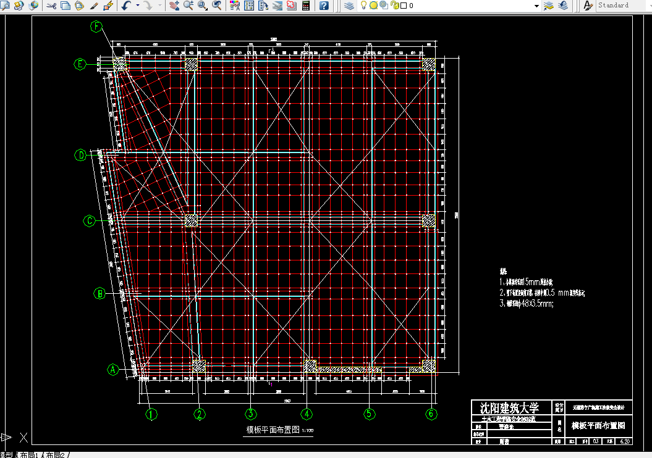Select the axis bubble numbered 2

200,414
